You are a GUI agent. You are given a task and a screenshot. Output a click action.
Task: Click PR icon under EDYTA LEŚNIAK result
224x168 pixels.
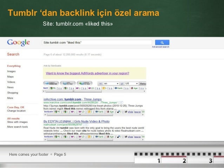pos(56,137)
